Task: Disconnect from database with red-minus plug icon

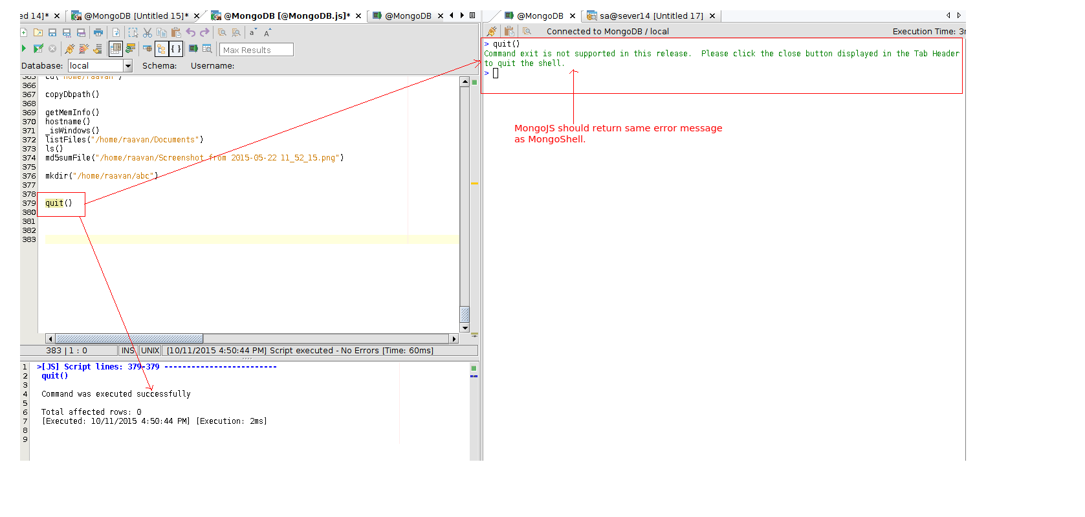Action: coord(83,49)
